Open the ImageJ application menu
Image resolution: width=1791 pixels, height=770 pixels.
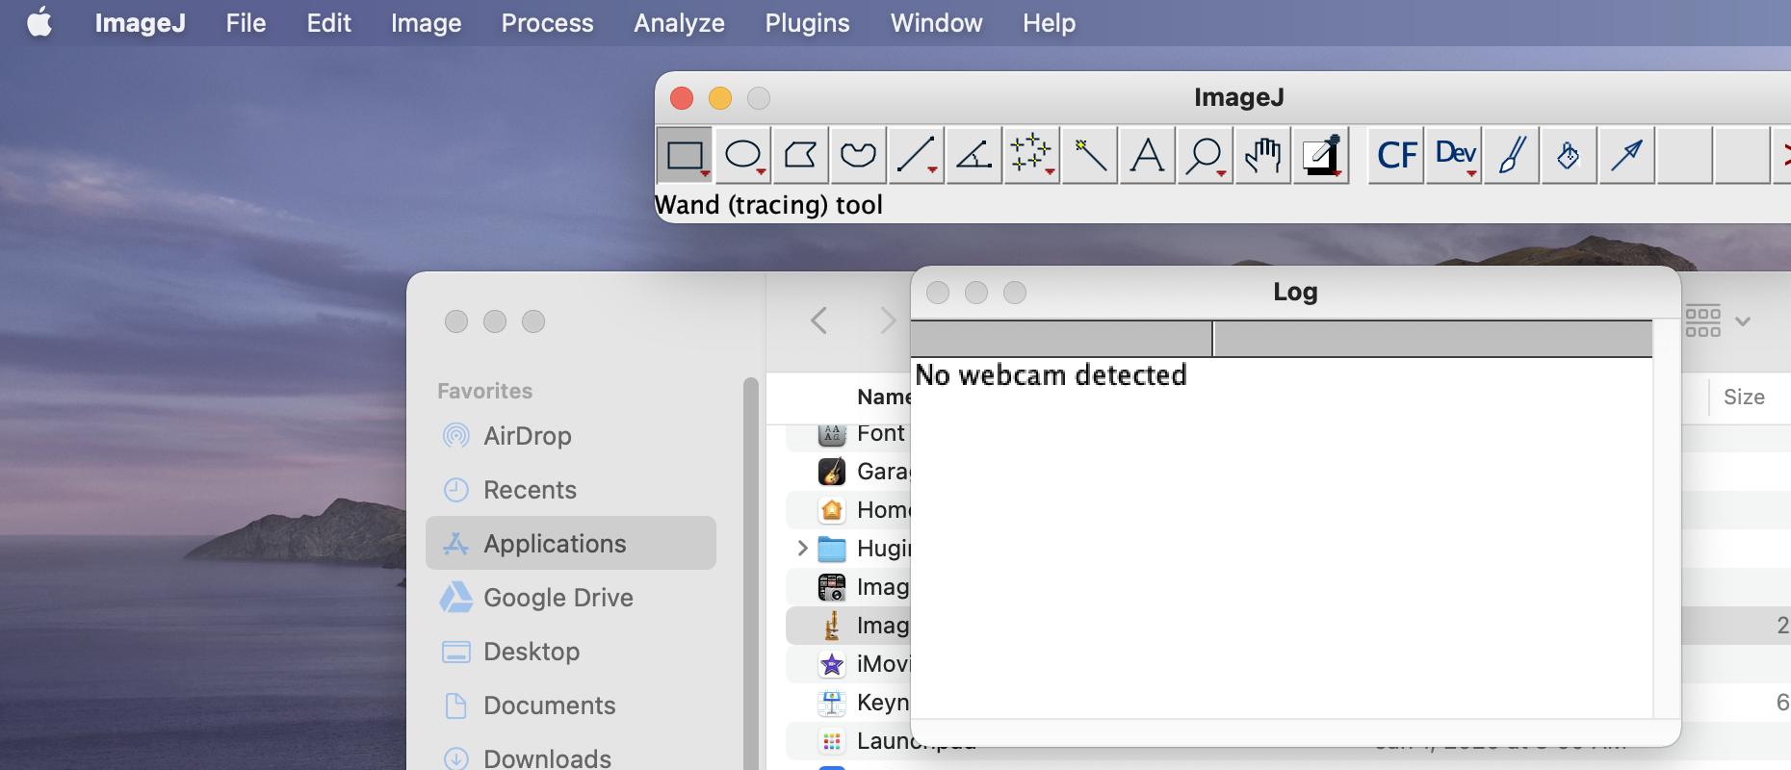pyautogui.click(x=140, y=22)
